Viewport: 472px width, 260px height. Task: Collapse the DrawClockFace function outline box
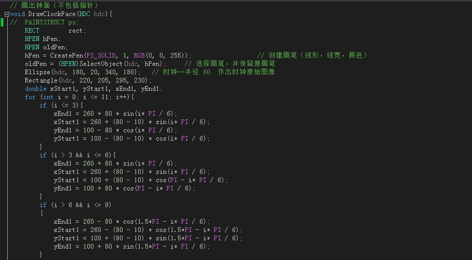tap(7, 14)
